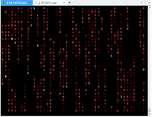The image size is (152, 117).
Task: Close the 10.1.8.10-cyw tab
Action: [x=30, y=3]
